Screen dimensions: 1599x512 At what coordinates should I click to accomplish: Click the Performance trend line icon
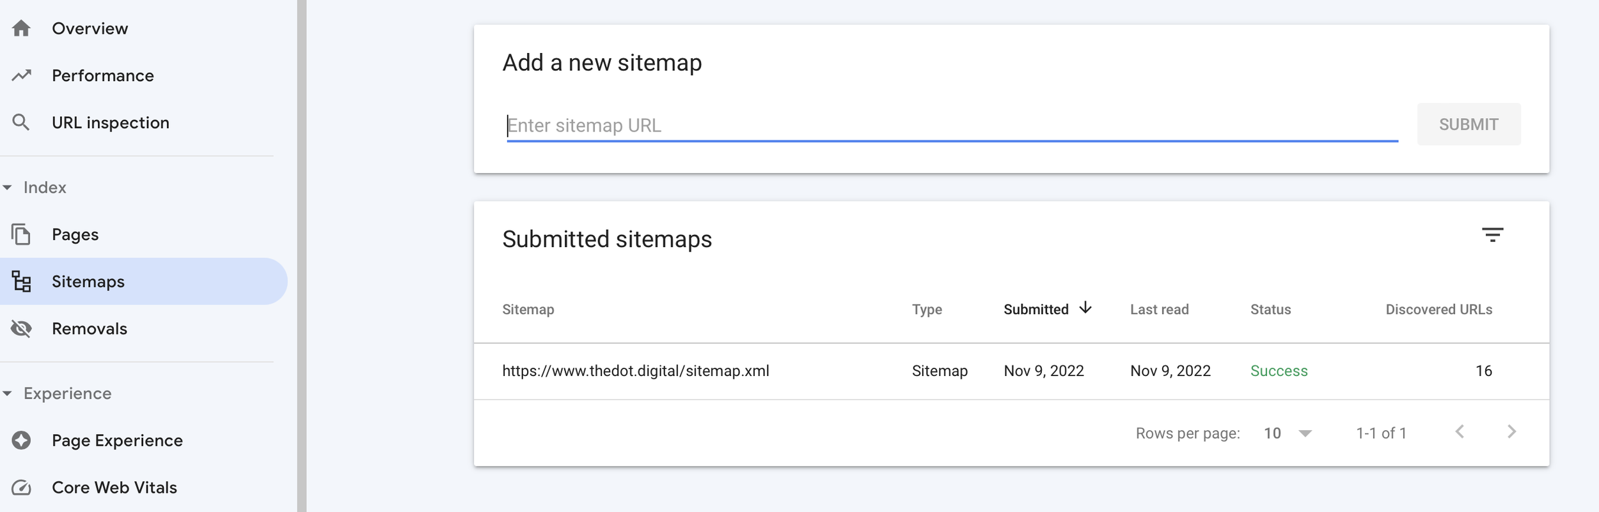(21, 75)
